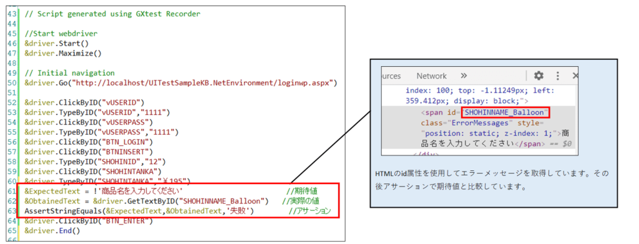Click the &driver.End() line
639x244 pixels.
click(52, 230)
